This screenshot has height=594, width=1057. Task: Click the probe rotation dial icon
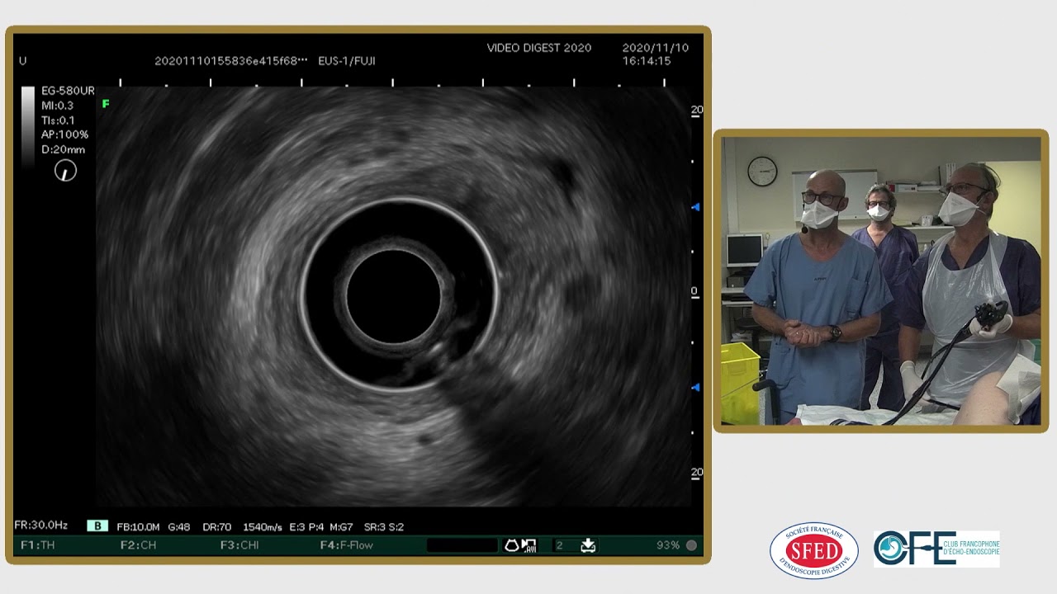[x=65, y=171]
